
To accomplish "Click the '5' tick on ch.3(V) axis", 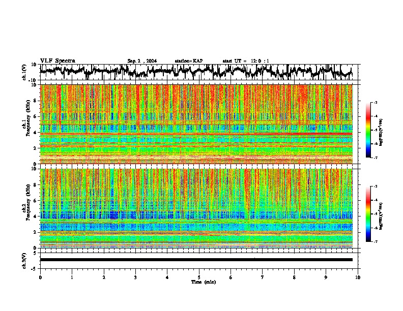I will pyautogui.click(x=36, y=253).
